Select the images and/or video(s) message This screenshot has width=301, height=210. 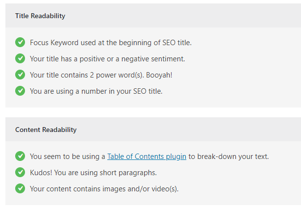tap(104, 189)
